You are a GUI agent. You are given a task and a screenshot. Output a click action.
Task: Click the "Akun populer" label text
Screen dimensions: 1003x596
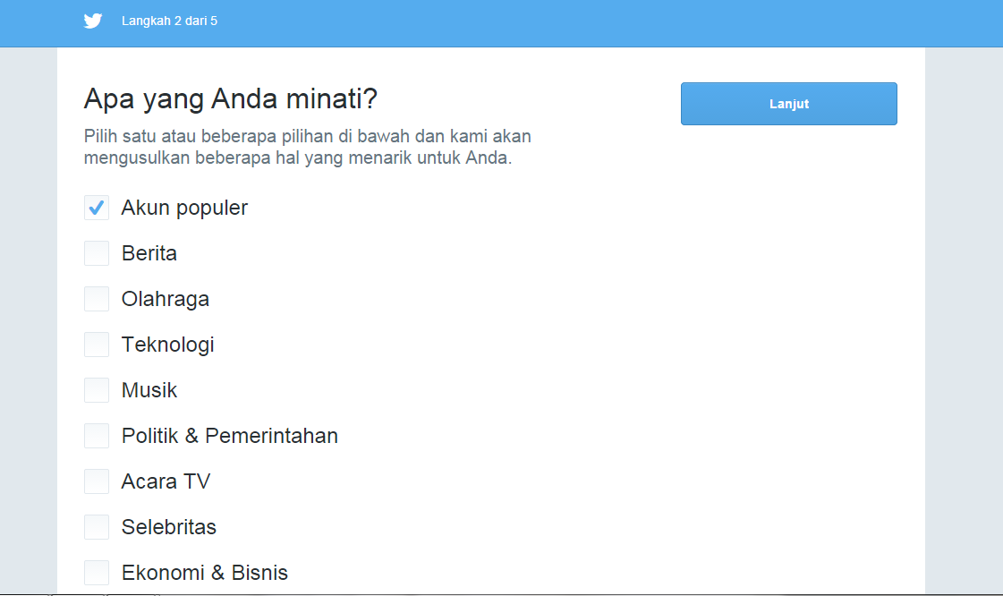(184, 208)
